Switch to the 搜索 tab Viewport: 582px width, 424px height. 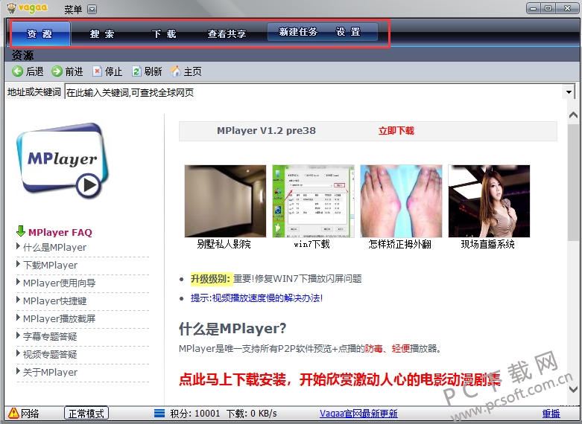[102, 33]
